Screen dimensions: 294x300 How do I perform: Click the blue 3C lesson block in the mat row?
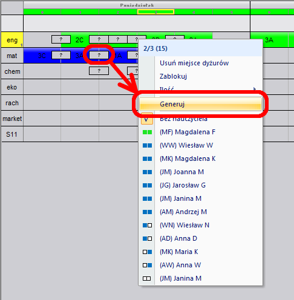pyautogui.click(x=42, y=56)
